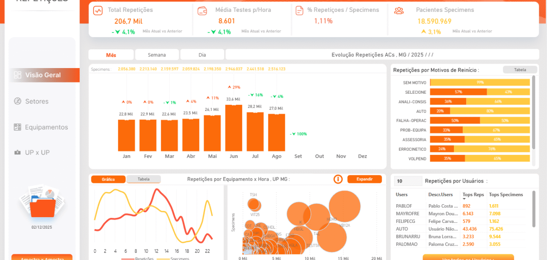Toggle equipment view to Gráfico
The height and width of the screenshot is (260, 547).
(x=108, y=179)
